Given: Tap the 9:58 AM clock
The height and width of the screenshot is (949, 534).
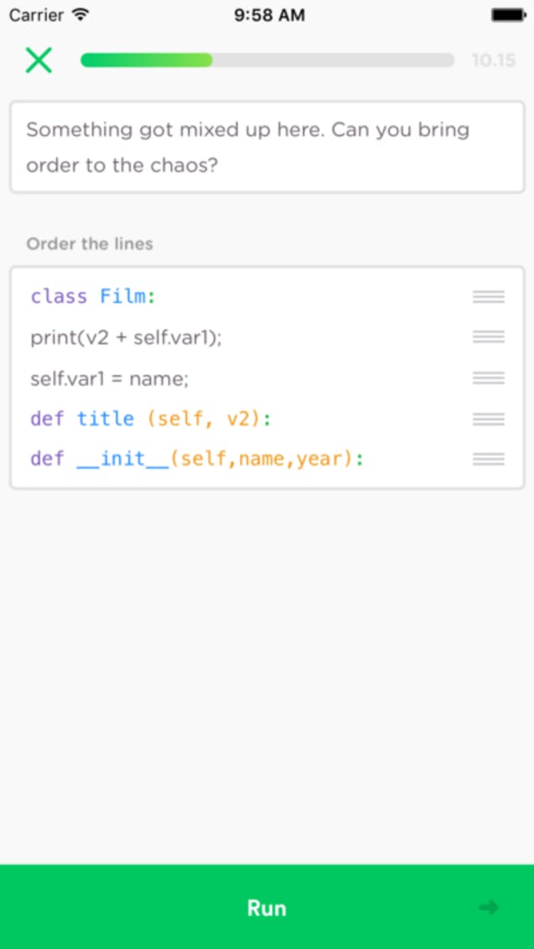Looking at the screenshot, I should [x=270, y=15].
